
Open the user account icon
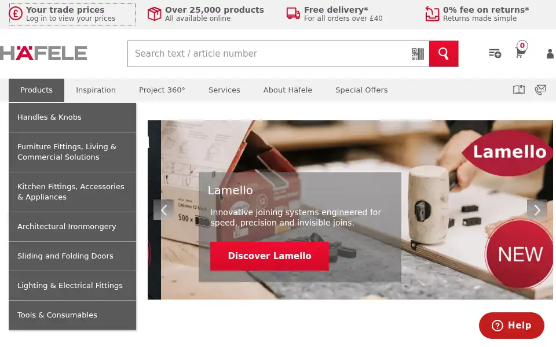pos(550,54)
